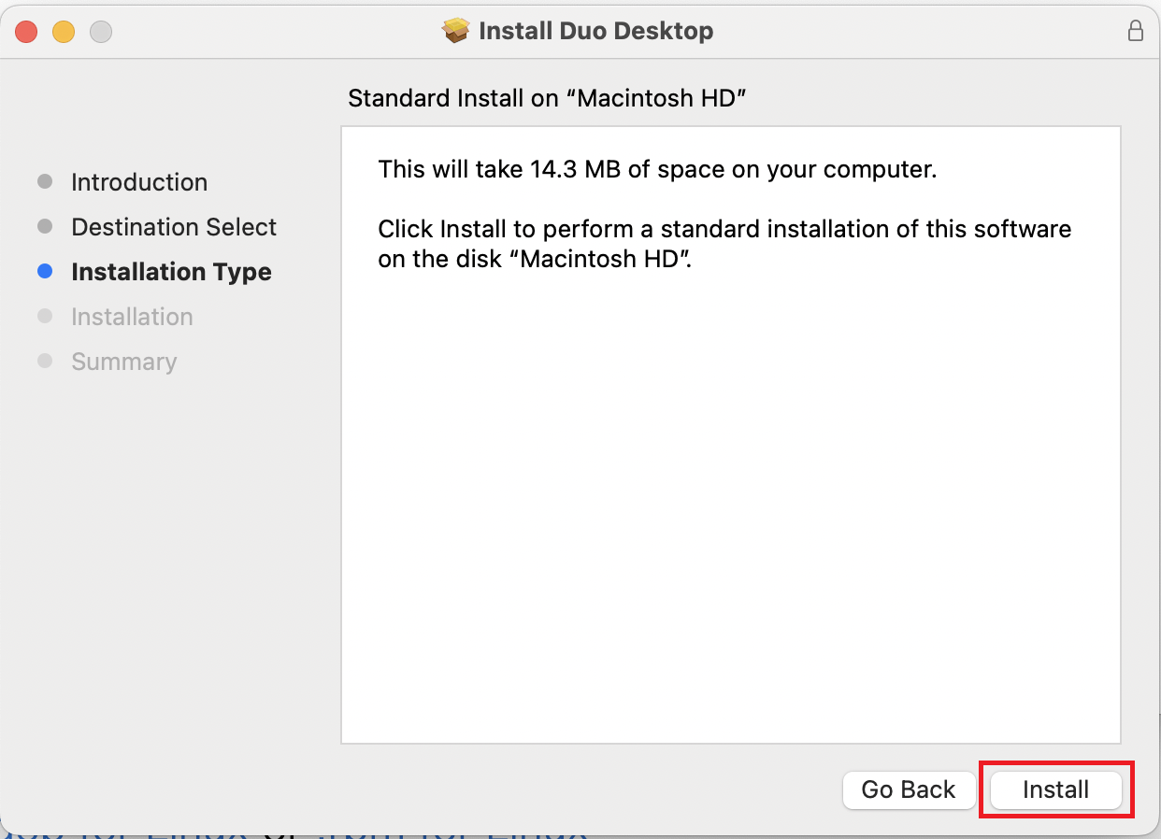The width and height of the screenshot is (1161, 839).
Task: Click the dimmed Installation step label
Action: [132, 317]
